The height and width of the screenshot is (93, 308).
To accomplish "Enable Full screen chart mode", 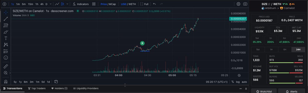I will pyautogui.click(x=144, y=4).
